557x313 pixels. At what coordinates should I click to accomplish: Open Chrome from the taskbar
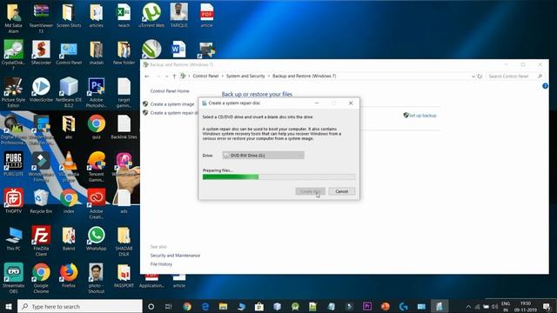click(x=187, y=306)
